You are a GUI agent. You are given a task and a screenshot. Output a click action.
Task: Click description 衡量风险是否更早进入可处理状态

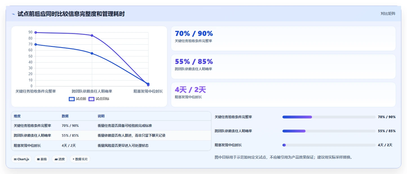point(123,146)
